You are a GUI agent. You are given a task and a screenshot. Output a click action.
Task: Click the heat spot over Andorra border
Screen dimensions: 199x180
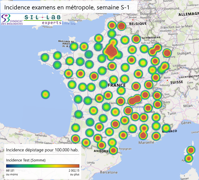pos(113,151)
